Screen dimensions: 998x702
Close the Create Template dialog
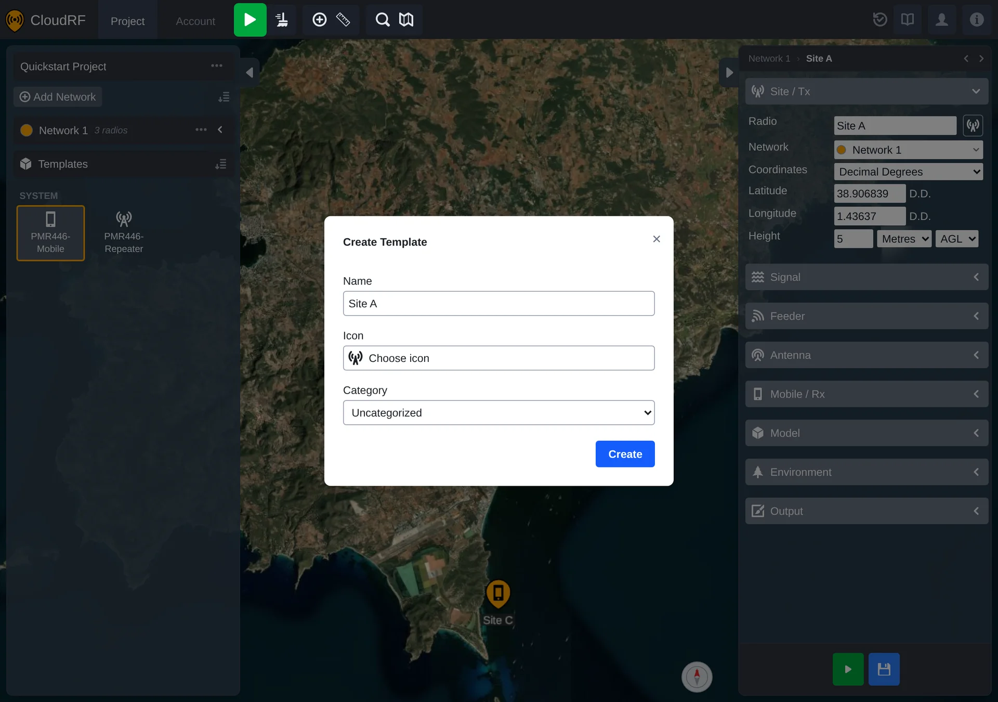pos(656,239)
